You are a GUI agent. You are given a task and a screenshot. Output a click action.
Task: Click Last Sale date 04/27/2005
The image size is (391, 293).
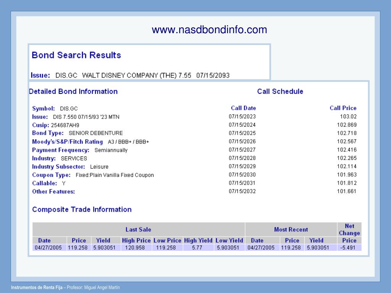(x=48, y=248)
